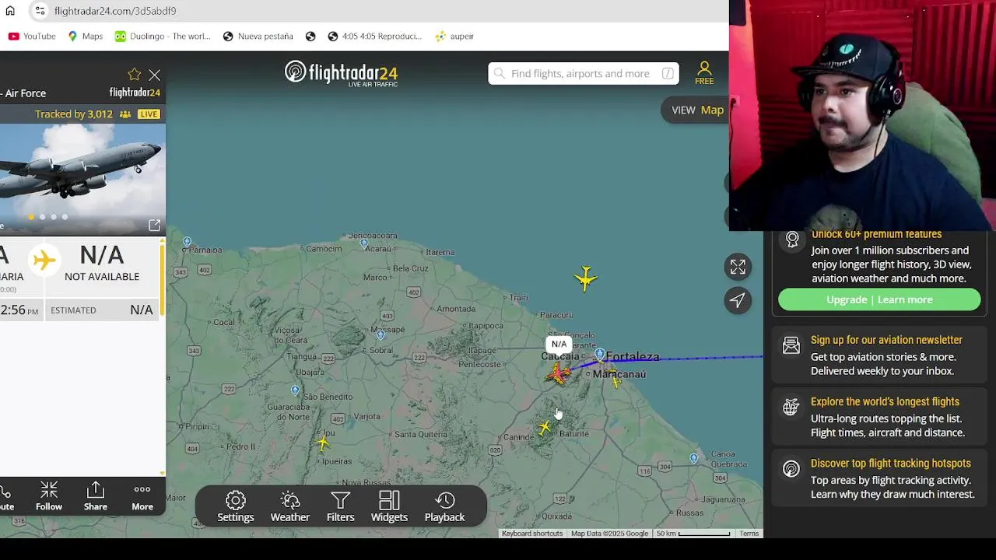
Task: Click the LIVE badge
Action: (149, 114)
